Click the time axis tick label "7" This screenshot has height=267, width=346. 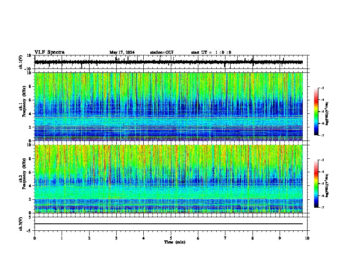click(x=225, y=238)
